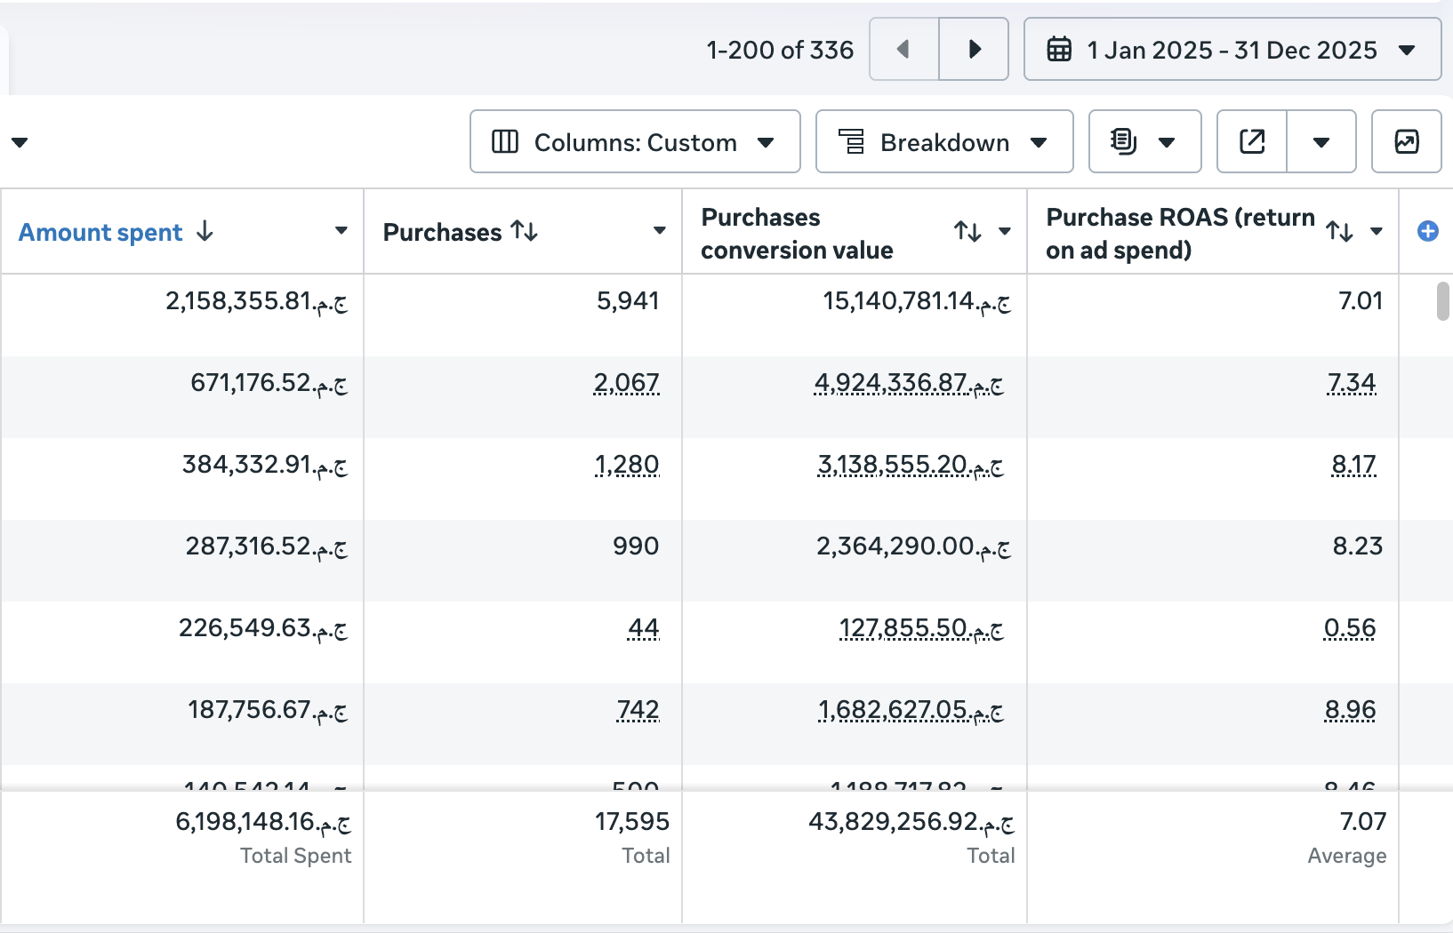Open the Breakdown dropdown

pyautogui.click(x=944, y=141)
